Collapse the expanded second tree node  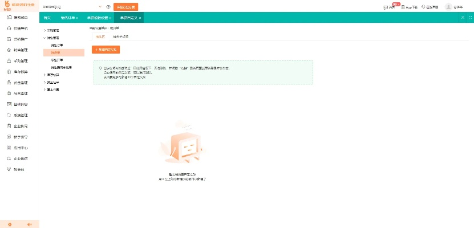coord(45,38)
